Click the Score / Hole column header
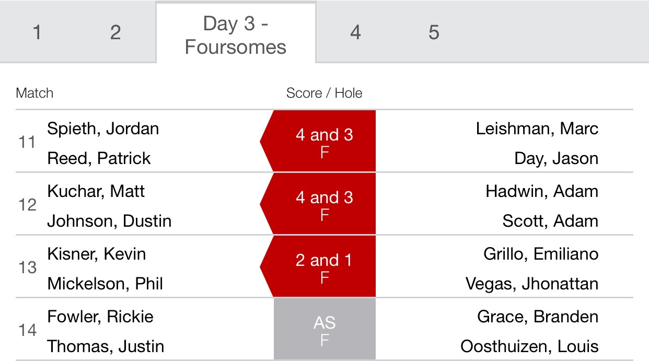Viewport: 649px width, 361px height. 324,93
